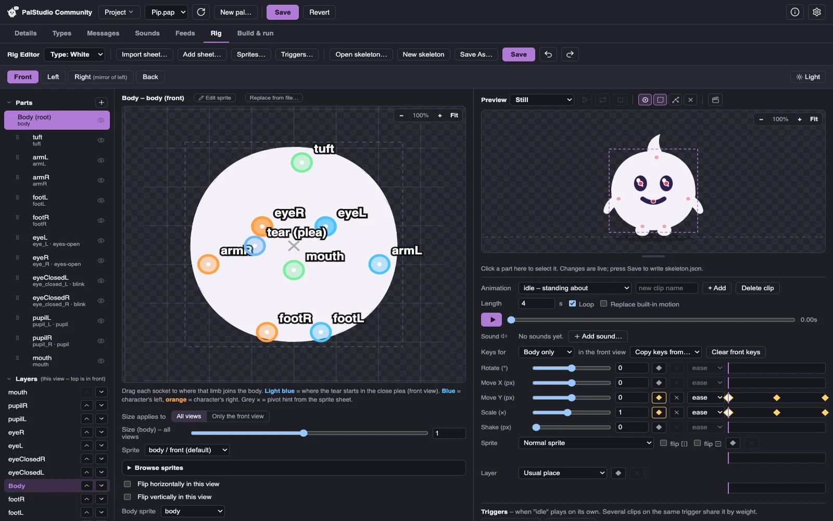Toggle the pivot target icon in Preview toolbar
The image size is (833, 521).
645,100
